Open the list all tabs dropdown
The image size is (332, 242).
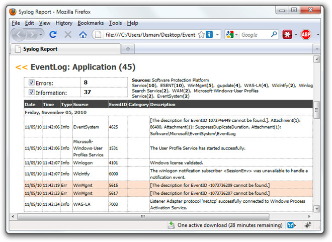click(x=317, y=49)
